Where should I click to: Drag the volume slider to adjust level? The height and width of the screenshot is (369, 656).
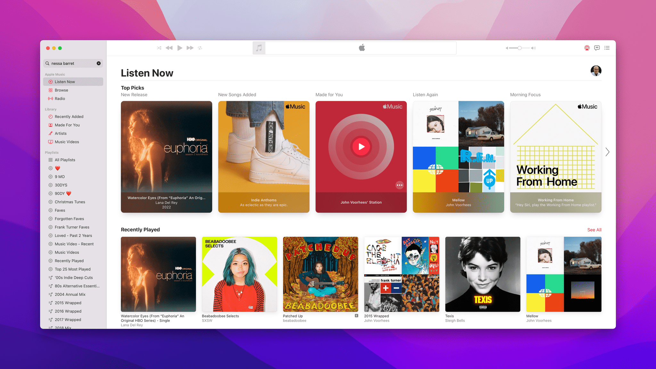tap(520, 48)
